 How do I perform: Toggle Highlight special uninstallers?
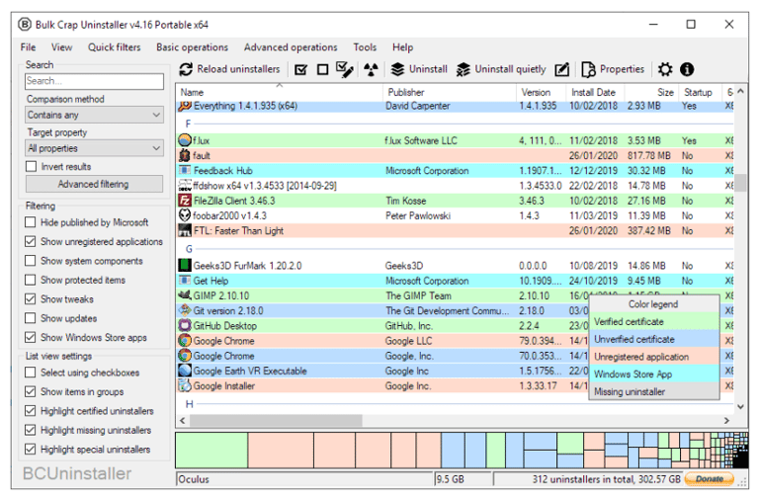click(30, 449)
